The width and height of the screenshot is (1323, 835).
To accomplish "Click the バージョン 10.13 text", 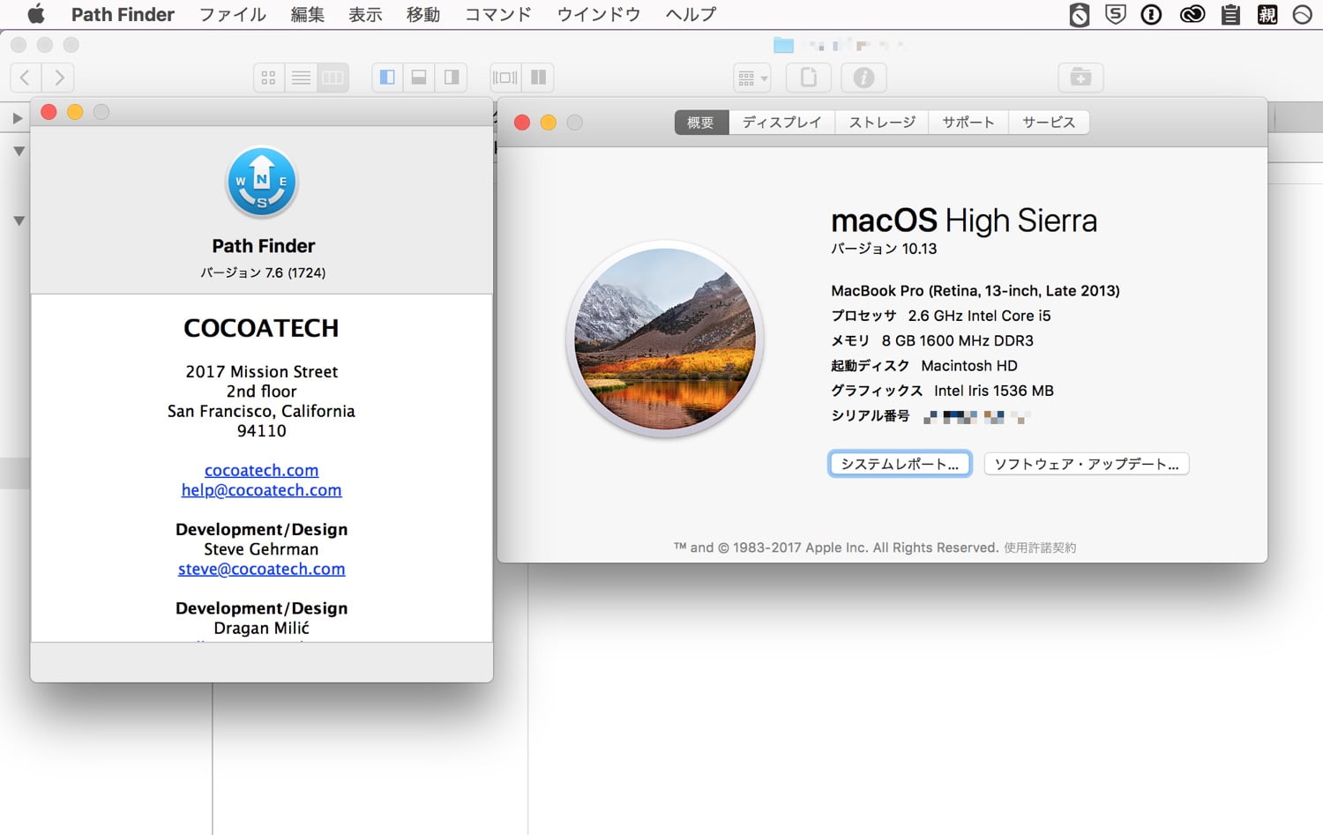I will point(884,249).
